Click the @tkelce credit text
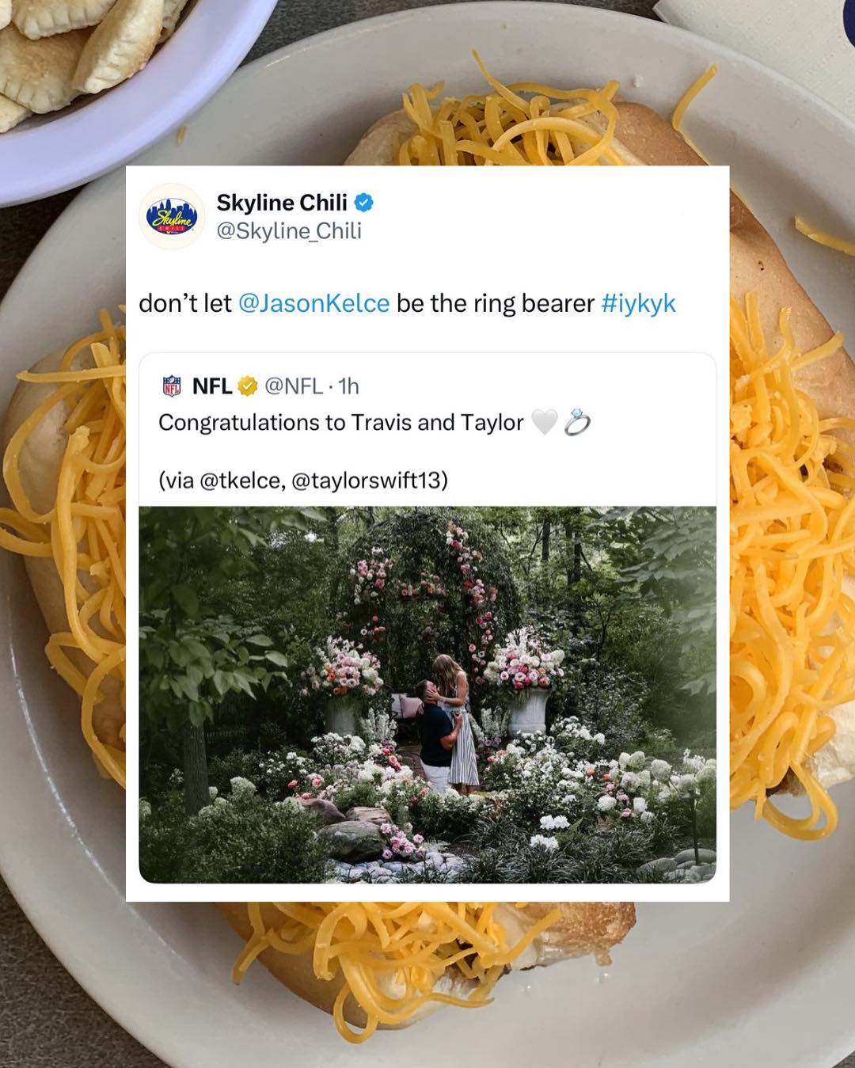Image resolution: width=855 pixels, height=1068 pixels. pyautogui.click(x=241, y=481)
